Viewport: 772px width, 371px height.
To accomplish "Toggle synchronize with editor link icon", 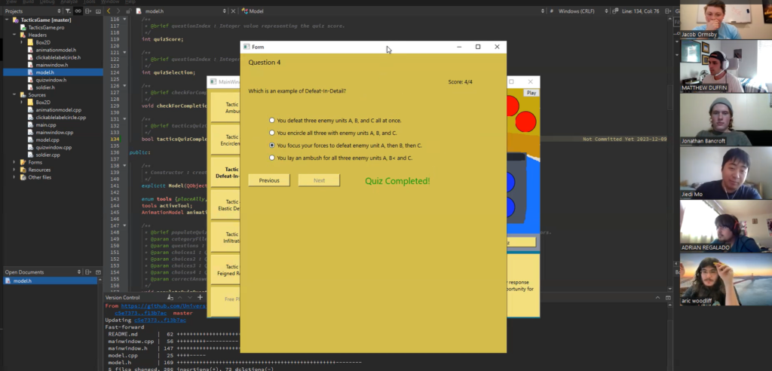I will [78, 11].
